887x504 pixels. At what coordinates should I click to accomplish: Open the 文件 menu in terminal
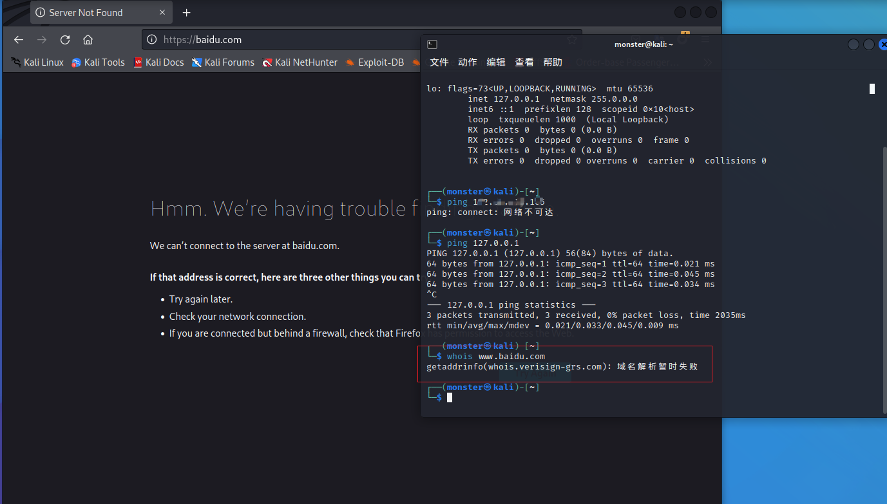coord(439,62)
